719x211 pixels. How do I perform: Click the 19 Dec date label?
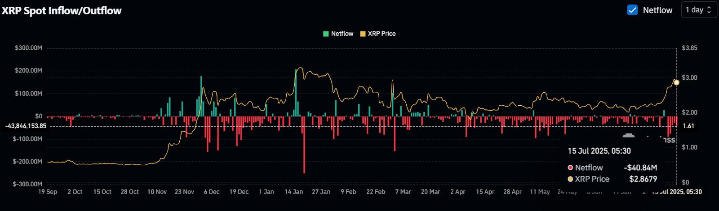(x=239, y=192)
